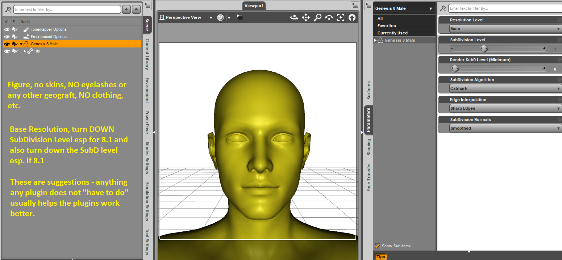The width and height of the screenshot is (562, 260).
Task: Click the zoom magnifier icon in viewport toolbar
Action: (317, 17)
